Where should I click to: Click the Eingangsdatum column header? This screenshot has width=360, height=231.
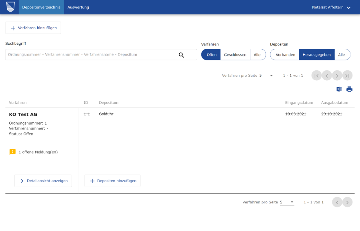click(299, 103)
